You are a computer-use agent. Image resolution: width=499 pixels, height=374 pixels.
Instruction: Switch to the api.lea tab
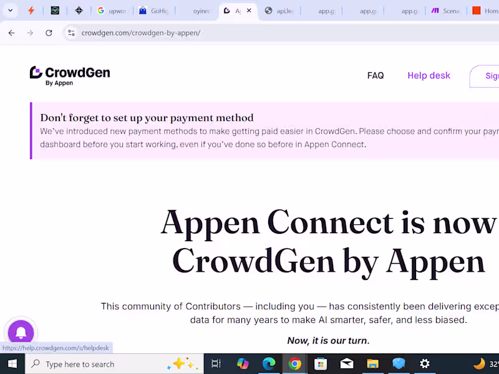(279, 11)
